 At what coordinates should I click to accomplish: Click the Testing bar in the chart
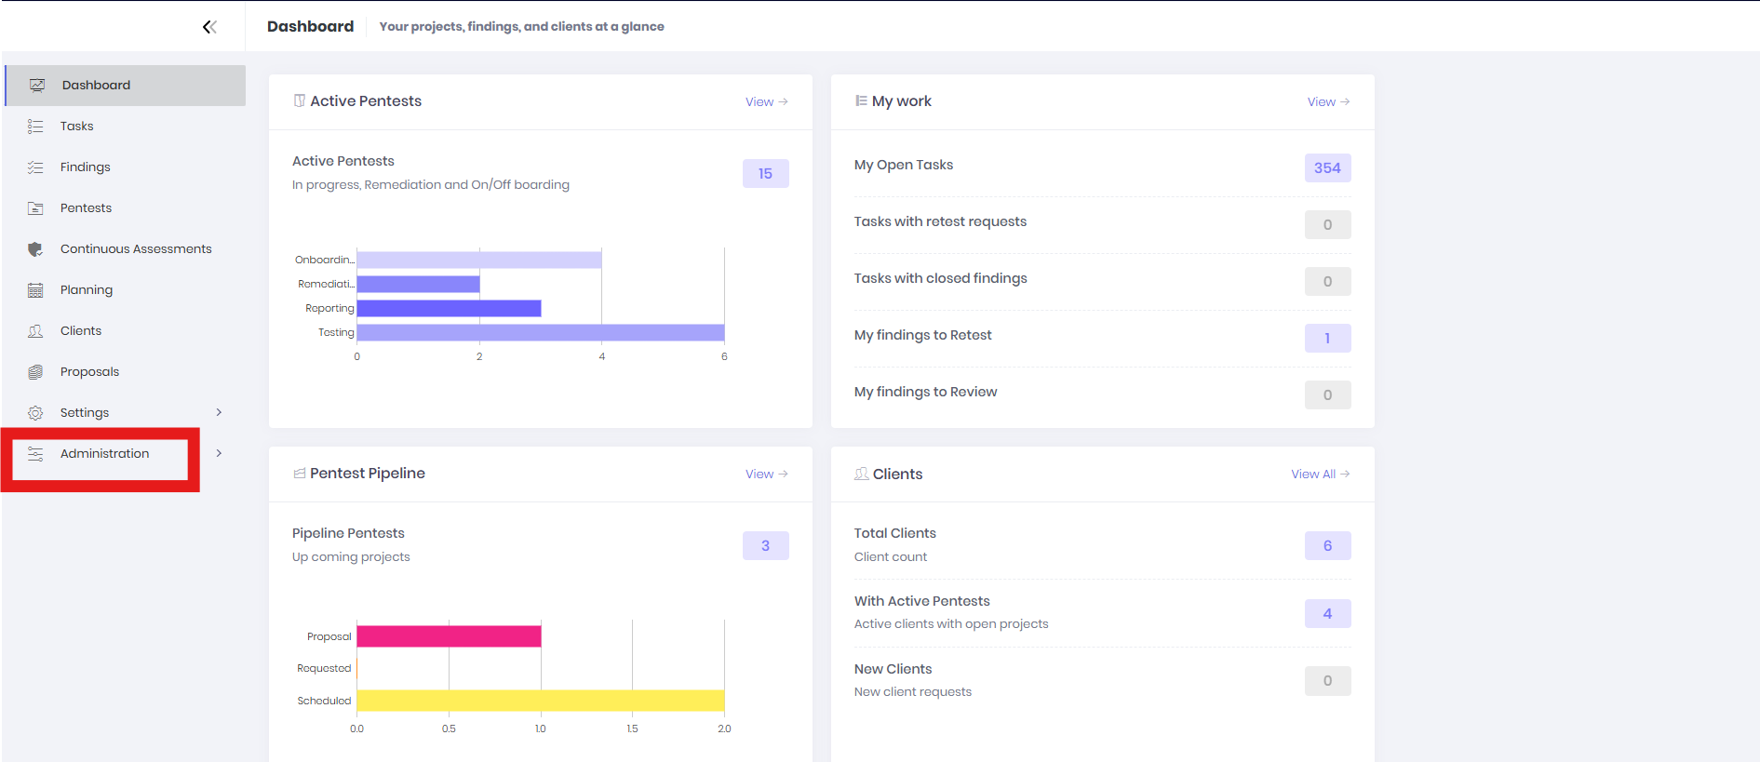tap(541, 332)
